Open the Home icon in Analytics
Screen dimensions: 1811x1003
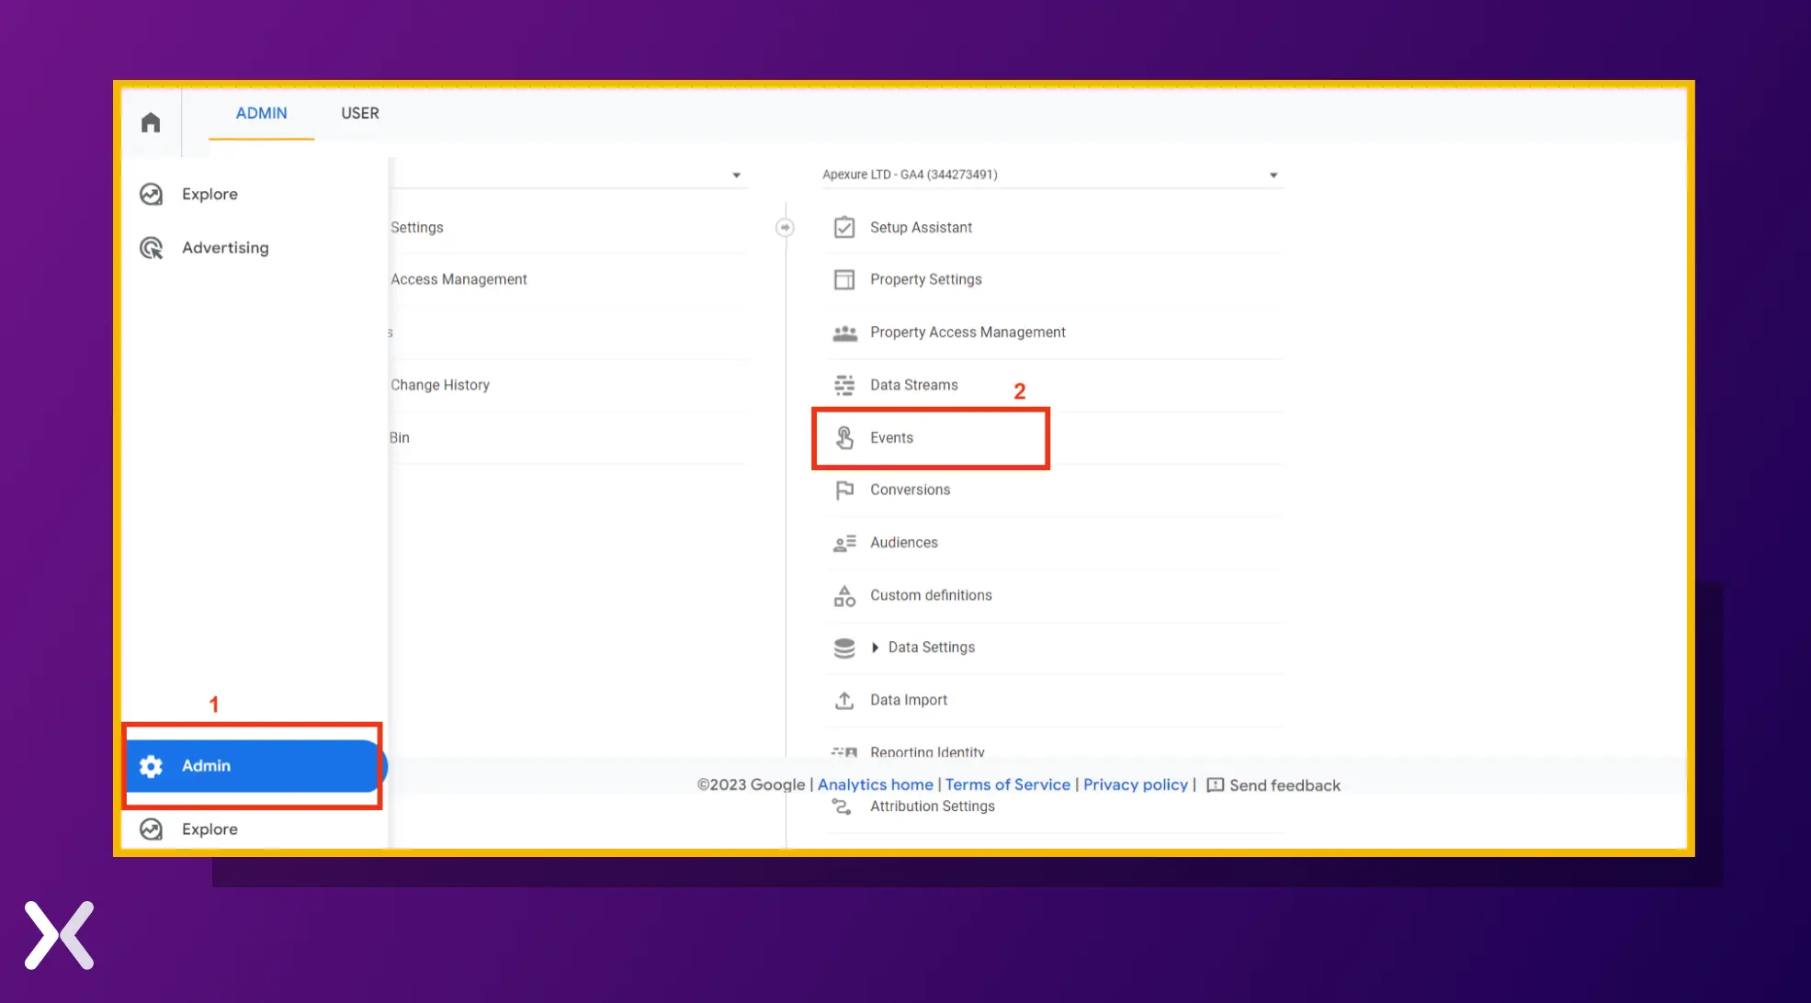[151, 122]
